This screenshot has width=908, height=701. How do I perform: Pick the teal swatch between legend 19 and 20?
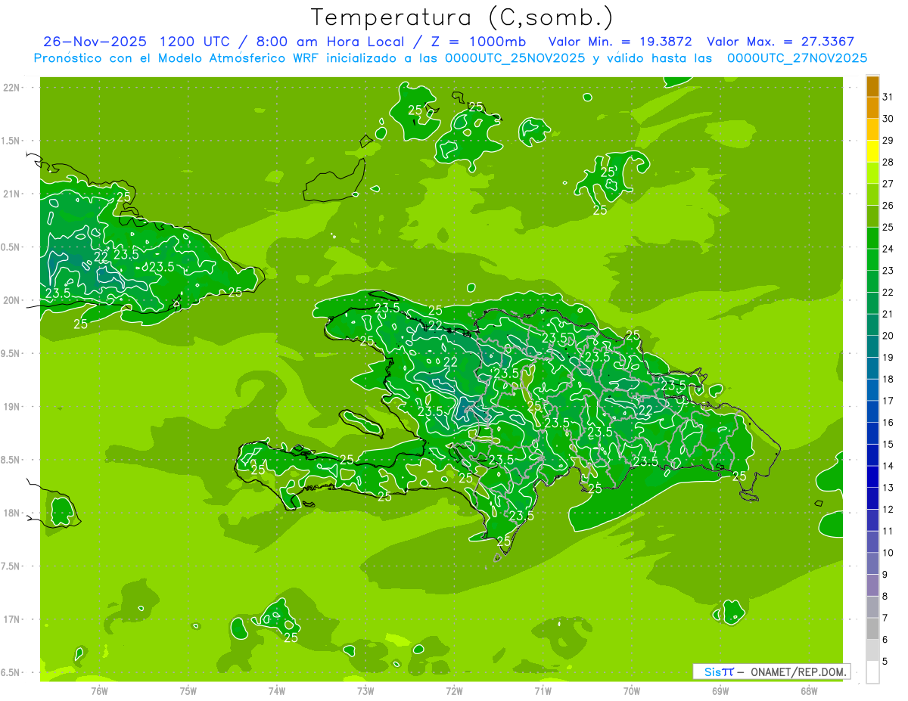click(x=872, y=346)
